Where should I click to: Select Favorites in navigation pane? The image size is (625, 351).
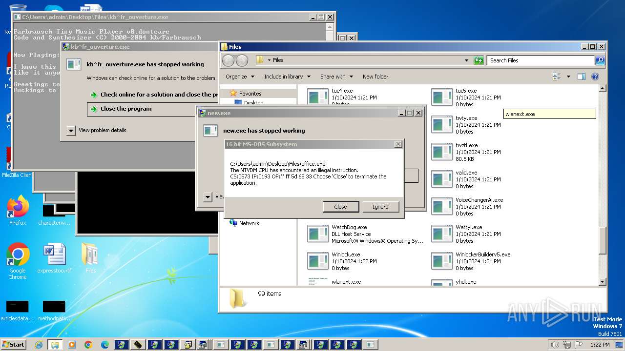[x=250, y=94]
